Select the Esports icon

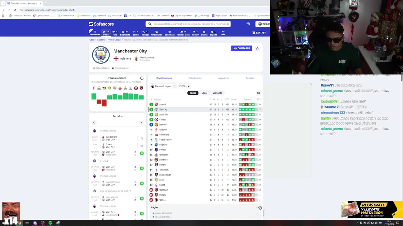(213, 33)
